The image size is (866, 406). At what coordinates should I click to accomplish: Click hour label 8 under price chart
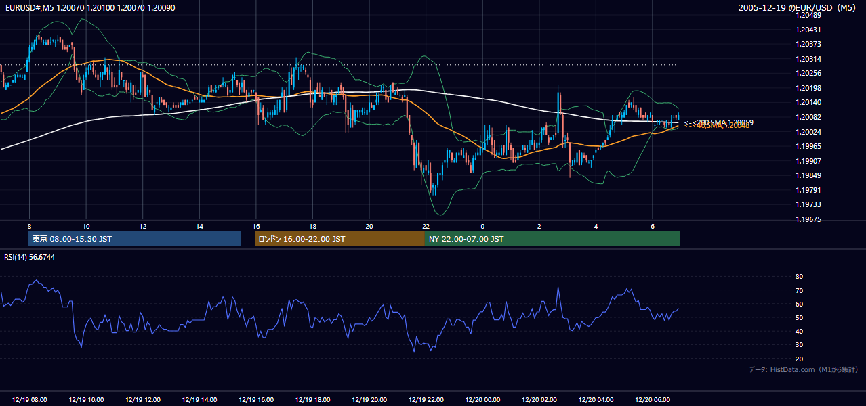pyautogui.click(x=29, y=226)
